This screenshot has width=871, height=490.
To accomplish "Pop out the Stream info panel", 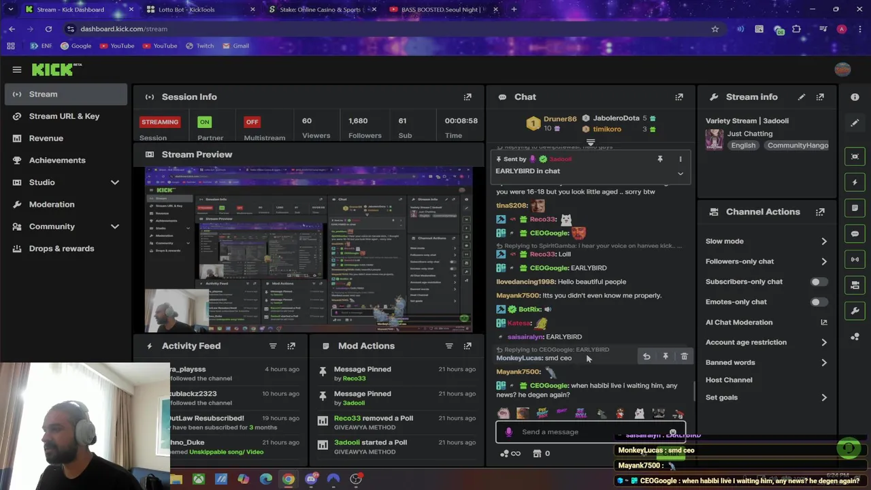I will (x=820, y=97).
